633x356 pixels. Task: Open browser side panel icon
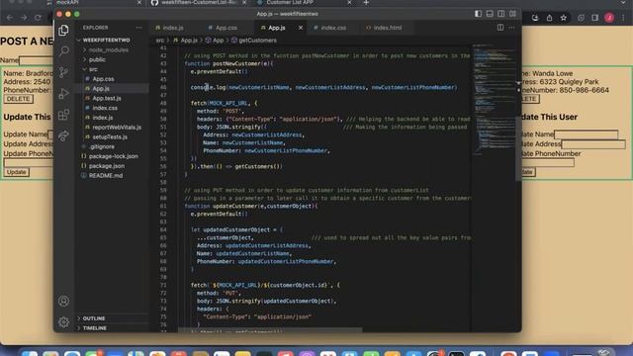point(594,18)
